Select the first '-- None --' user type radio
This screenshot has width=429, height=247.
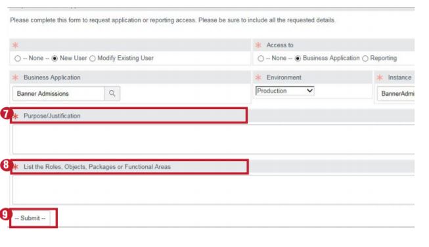tap(18, 58)
